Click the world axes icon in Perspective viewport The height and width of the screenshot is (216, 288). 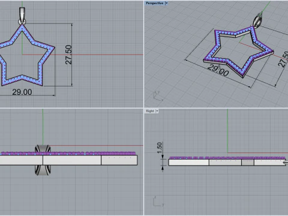158,96
